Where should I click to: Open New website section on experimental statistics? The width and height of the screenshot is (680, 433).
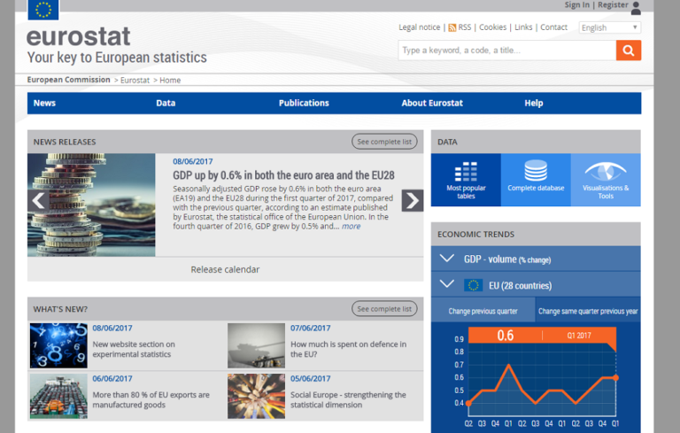tap(134, 349)
